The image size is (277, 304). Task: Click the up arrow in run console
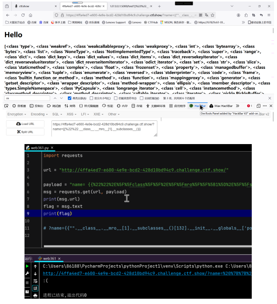coord(35,267)
